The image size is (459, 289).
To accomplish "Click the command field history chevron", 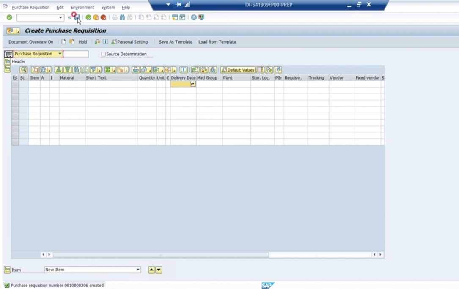I will 69,18.
